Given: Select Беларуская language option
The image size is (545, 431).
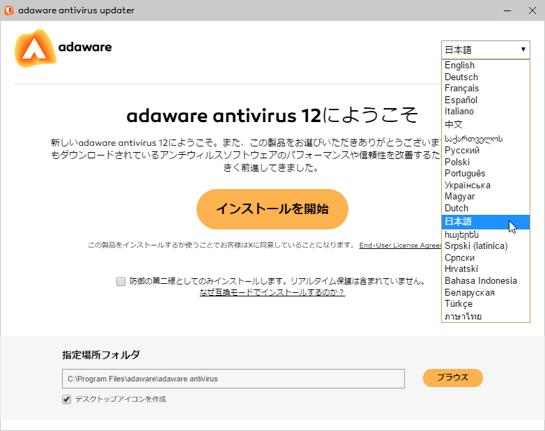Looking at the screenshot, I should (x=485, y=292).
